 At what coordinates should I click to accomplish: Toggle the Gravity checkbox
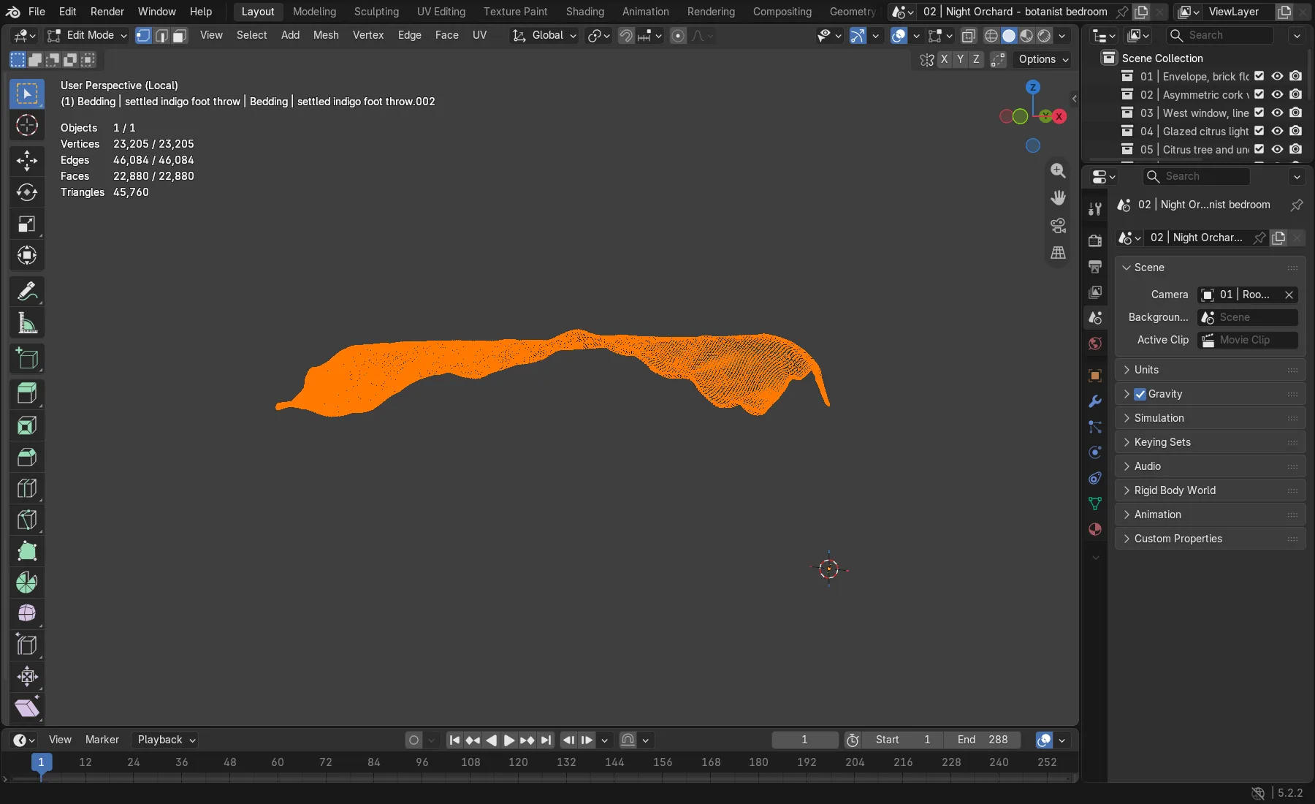click(x=1140, y=394)
